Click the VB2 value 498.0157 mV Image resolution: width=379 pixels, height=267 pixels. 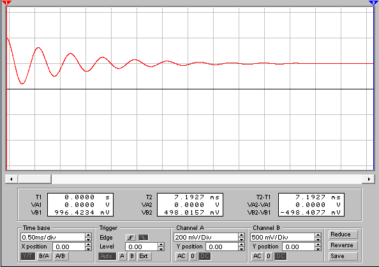192,213
